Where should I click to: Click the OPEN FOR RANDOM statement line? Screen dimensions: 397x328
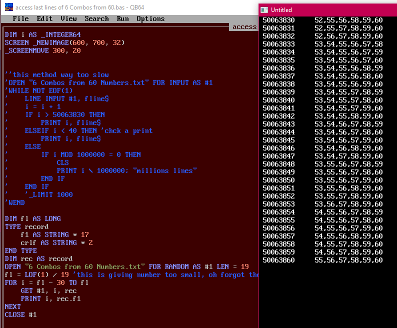point(127,266)
